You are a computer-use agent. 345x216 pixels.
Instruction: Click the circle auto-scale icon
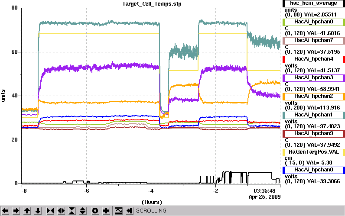click(95, 211)
